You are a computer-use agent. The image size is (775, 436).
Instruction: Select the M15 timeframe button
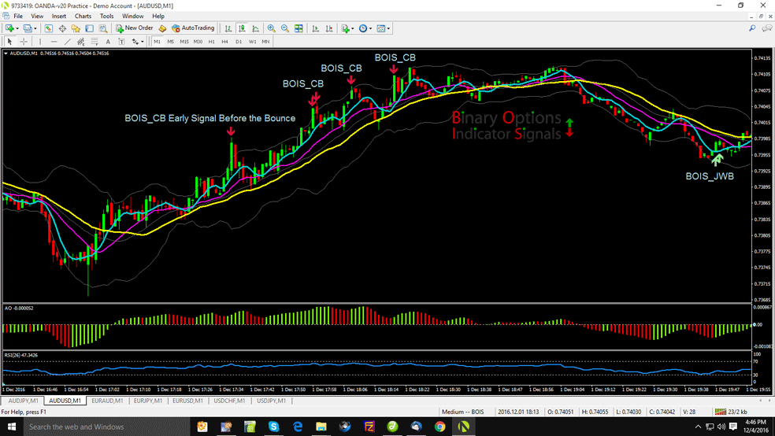184,41
